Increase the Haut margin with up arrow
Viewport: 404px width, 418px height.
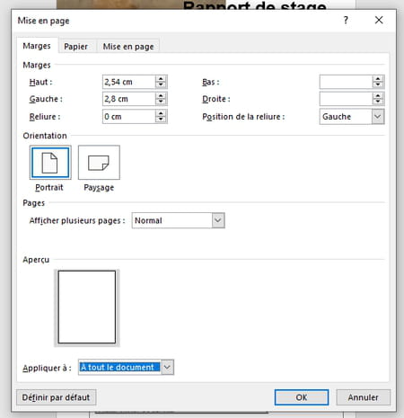161,79
